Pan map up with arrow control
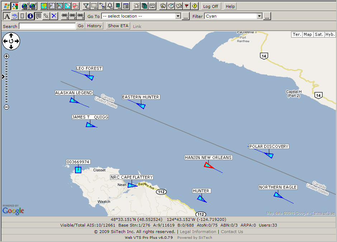The image size is (337, 242). (11, 35)
